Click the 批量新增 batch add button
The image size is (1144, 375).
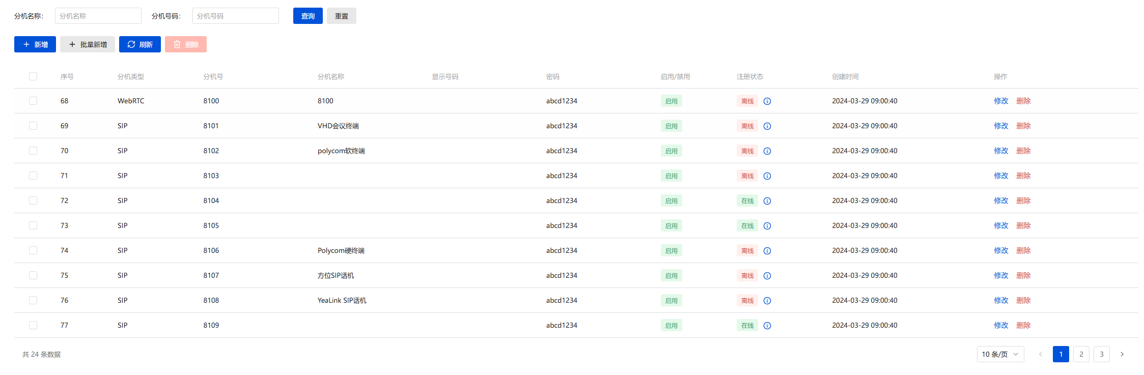click(88, 44)
